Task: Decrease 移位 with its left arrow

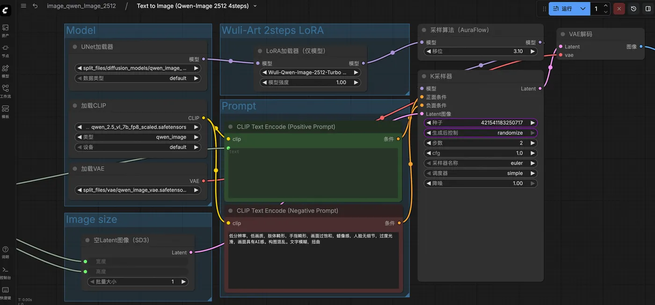Action: click(429, 51)
